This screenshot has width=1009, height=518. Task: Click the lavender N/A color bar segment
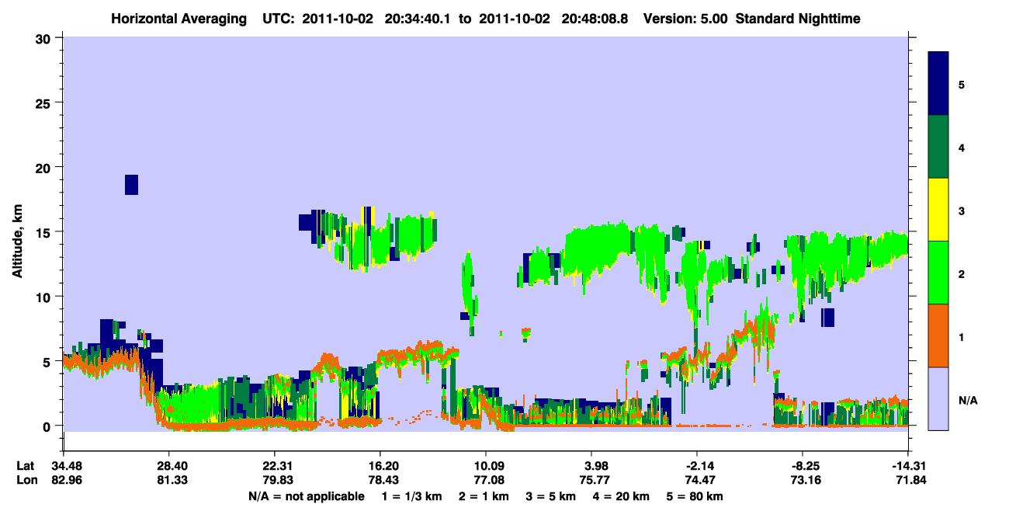pos(938,398)
